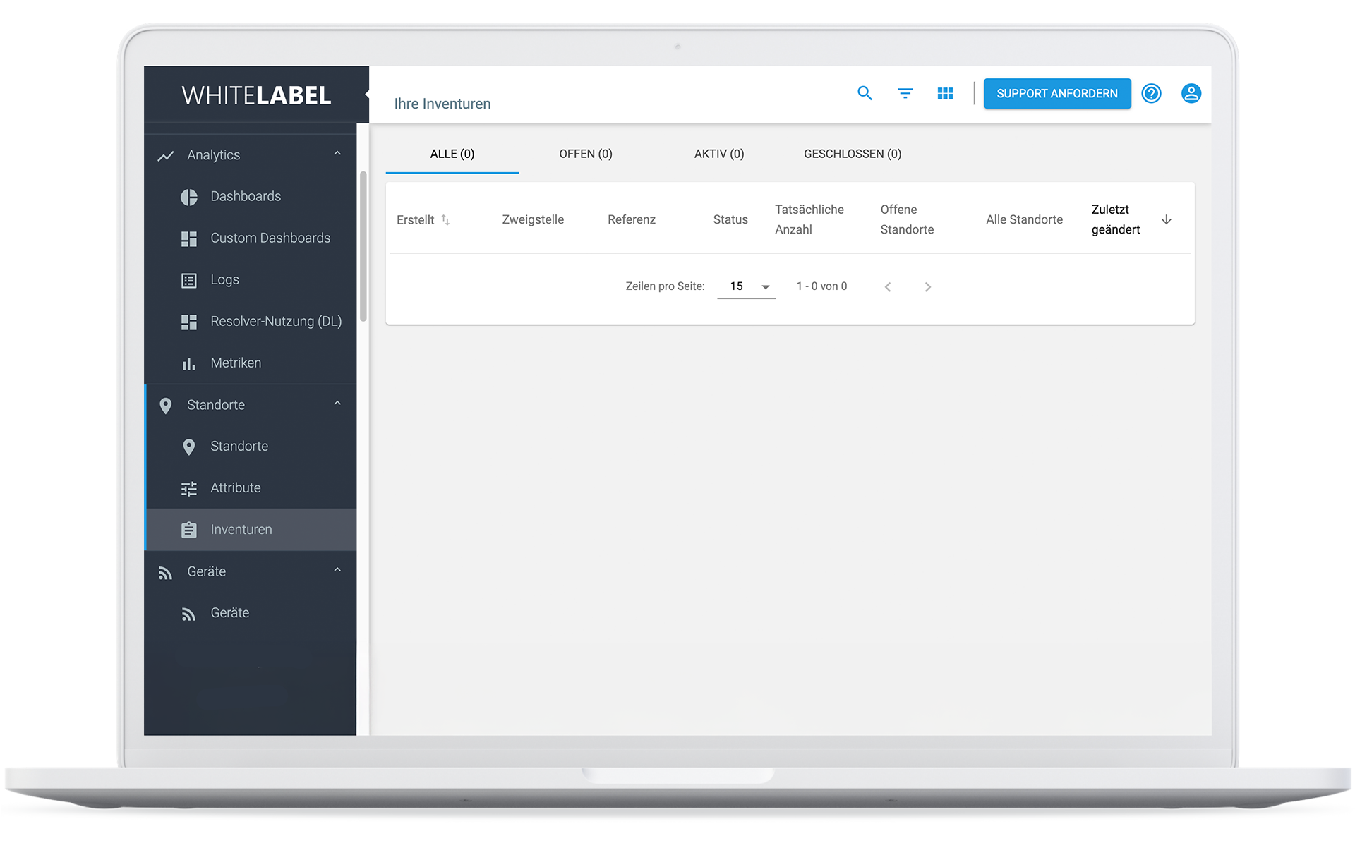Viewport: 1355px width, 843px height.
Task: Click the Custom Dashboards tiles icon
Action: click(x=188, y=238)
